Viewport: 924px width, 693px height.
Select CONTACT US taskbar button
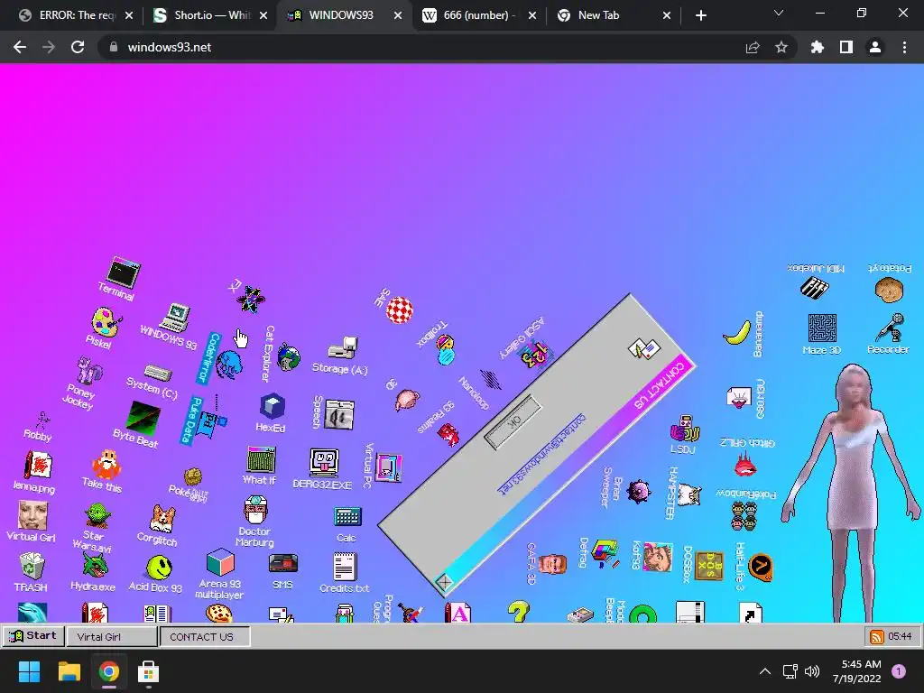(x=205, y=636)
